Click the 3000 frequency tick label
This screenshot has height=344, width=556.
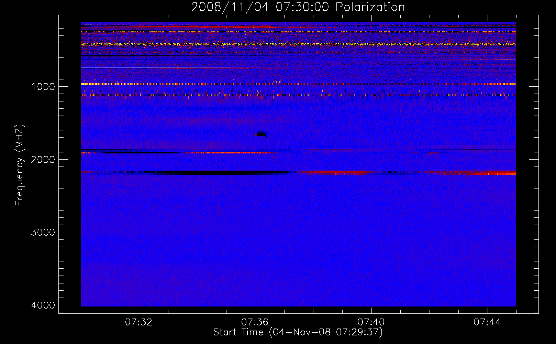[x=43, y=232]
